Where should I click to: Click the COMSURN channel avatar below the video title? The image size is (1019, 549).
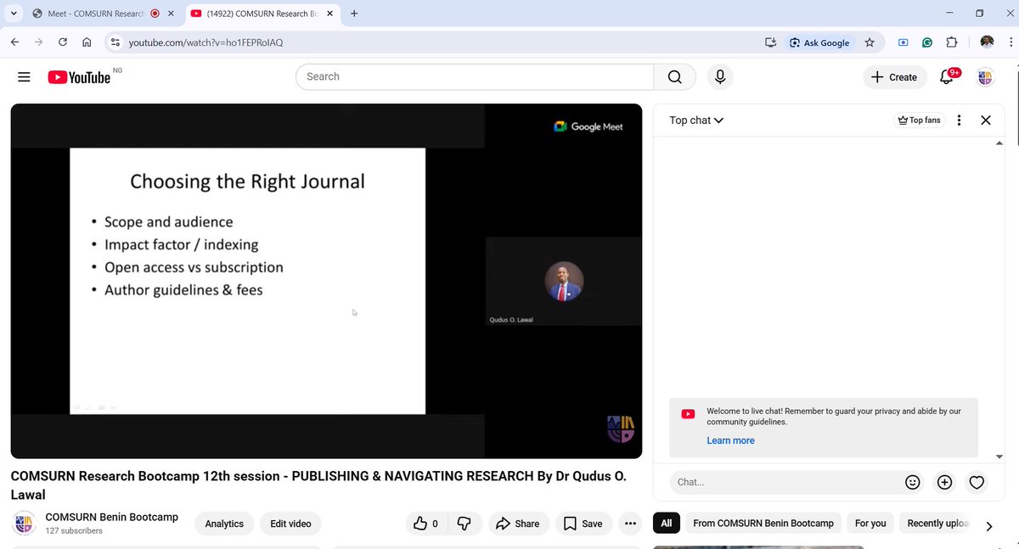click(25, 524)
